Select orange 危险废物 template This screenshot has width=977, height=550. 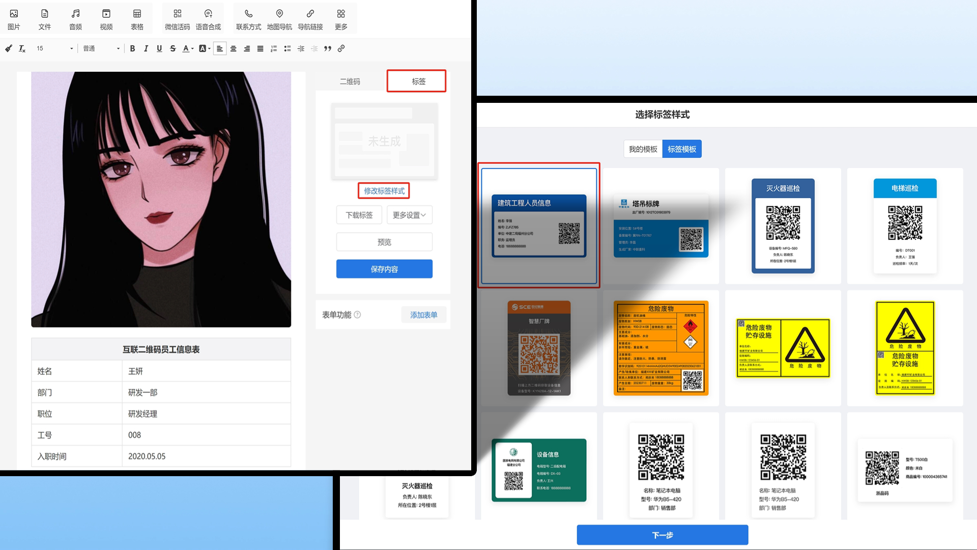pyautogui.click(x=661, y=348)
